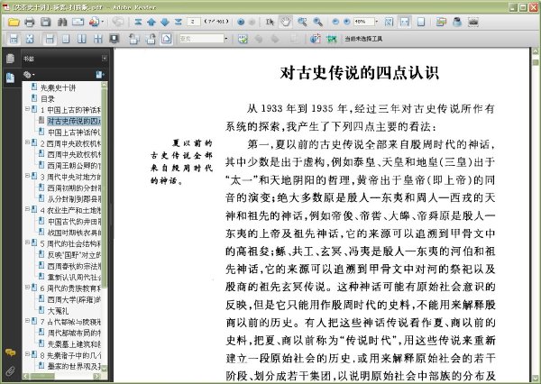Click the bookmarks panel horizontal scrollbar
Image resolution: width=541 pixels, height=384 pixels.
[41, 376]
